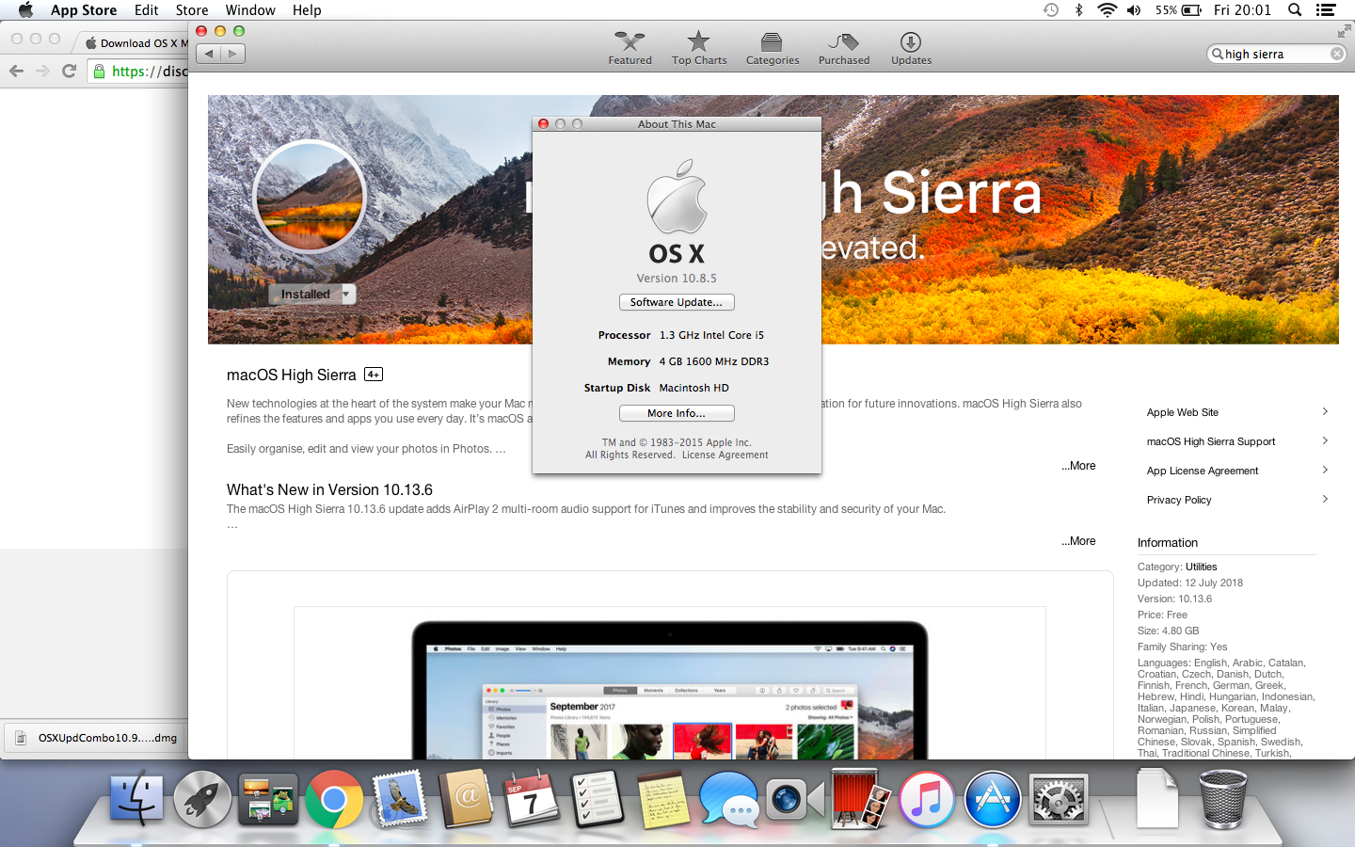Screen dimensions: 1355x847
Task: Open Calendar from the Dock
Action: [531, 800]
